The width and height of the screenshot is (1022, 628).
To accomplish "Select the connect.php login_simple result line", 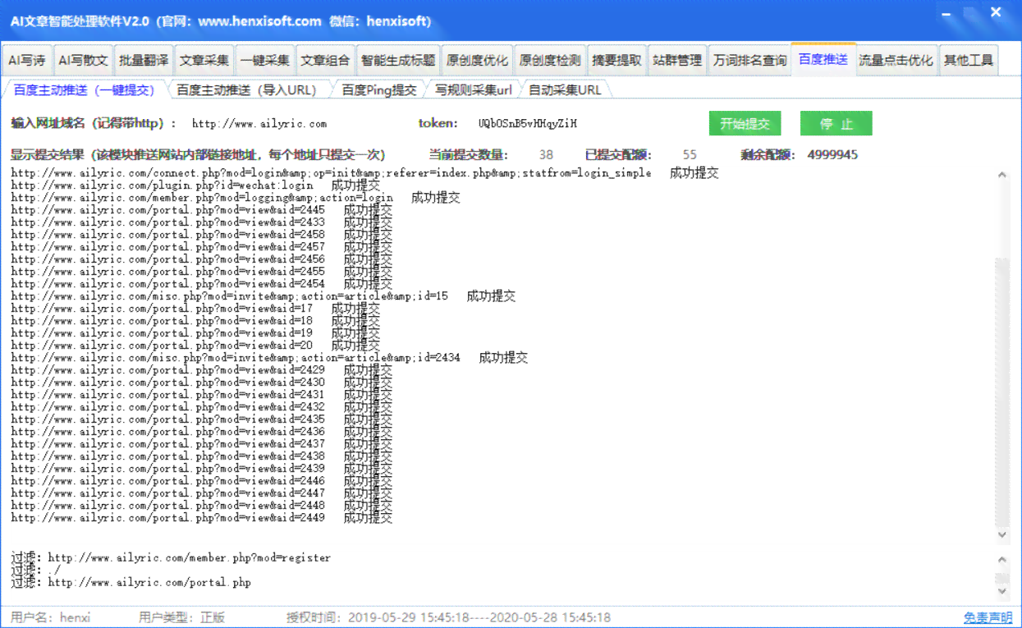I will click(365, 173).
